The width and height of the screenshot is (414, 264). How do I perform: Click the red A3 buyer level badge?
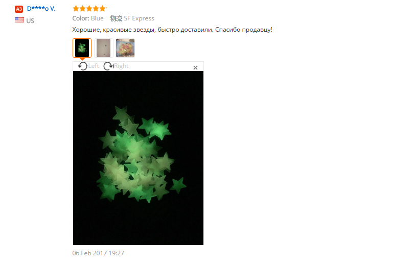[19, 9]
